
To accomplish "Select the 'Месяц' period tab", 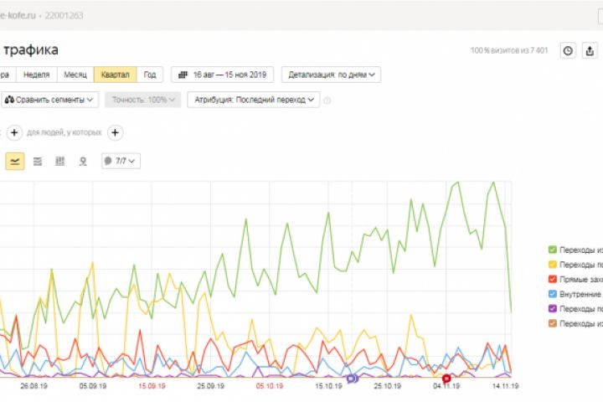I will click(x=75, y=75).
